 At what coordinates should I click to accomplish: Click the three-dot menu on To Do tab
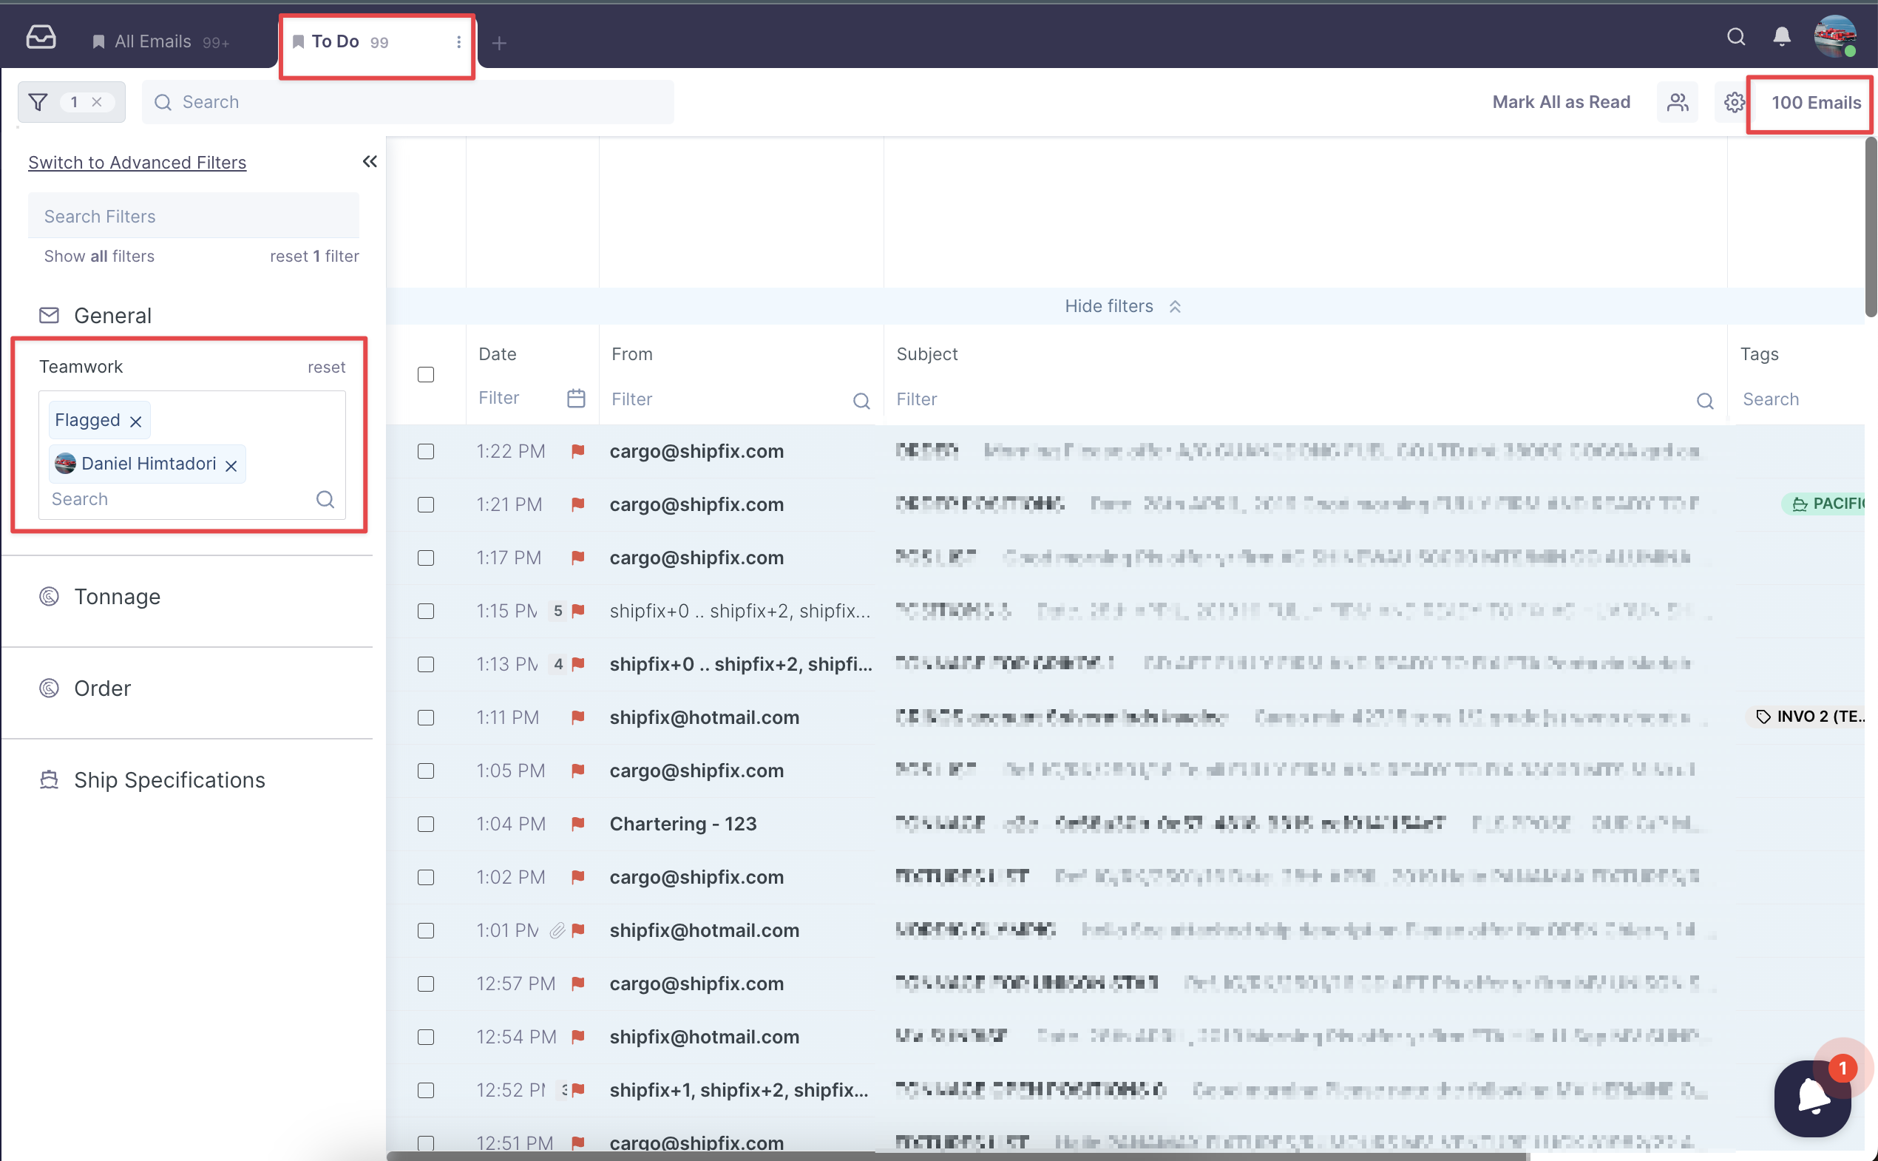tap(458, 41)
